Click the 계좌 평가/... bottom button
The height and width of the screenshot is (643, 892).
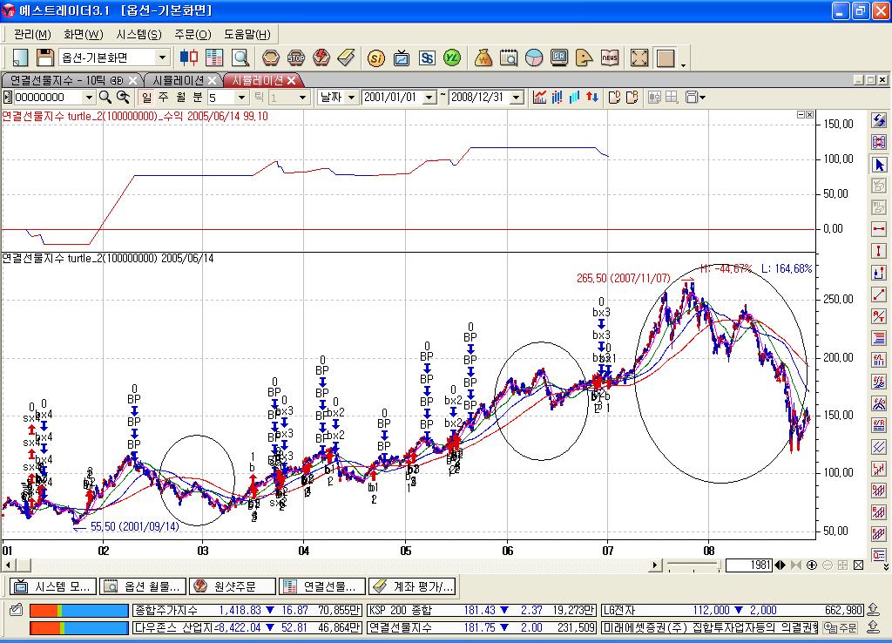tap(412, 586)
